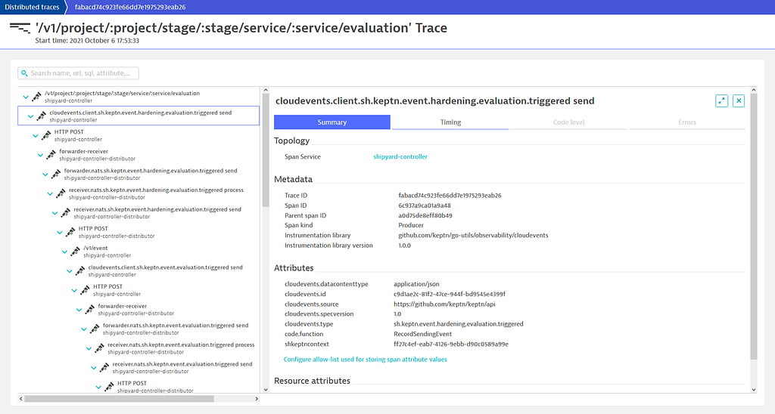Click Instrumentation library value github.com/keptn/go-utils/observability/cloudevents

[473, 236]
